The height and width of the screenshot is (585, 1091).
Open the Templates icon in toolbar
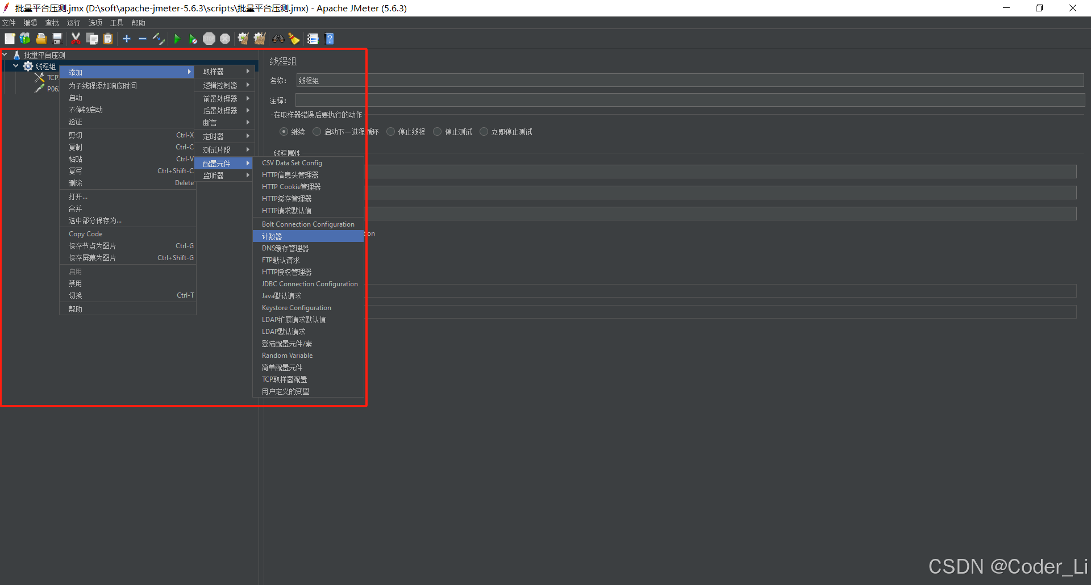[x=25, y=39]
